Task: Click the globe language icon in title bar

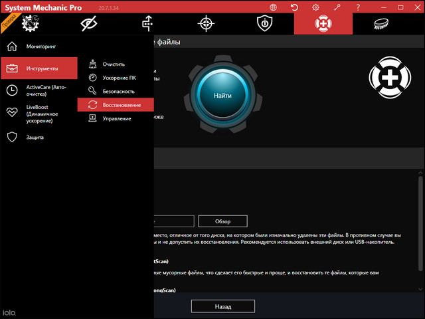Action: (274, 7)
